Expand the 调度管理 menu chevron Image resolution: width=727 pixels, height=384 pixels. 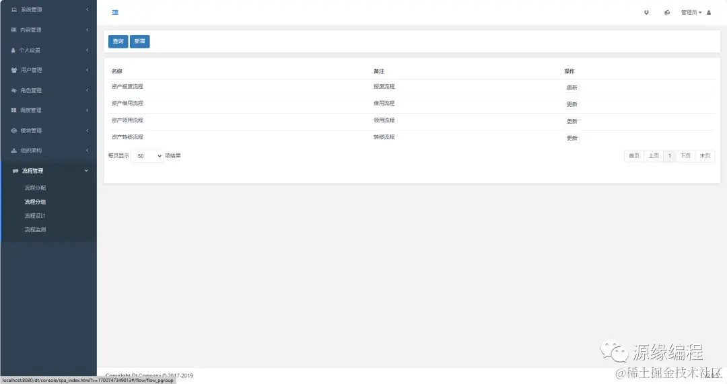(x=87, y=110)
